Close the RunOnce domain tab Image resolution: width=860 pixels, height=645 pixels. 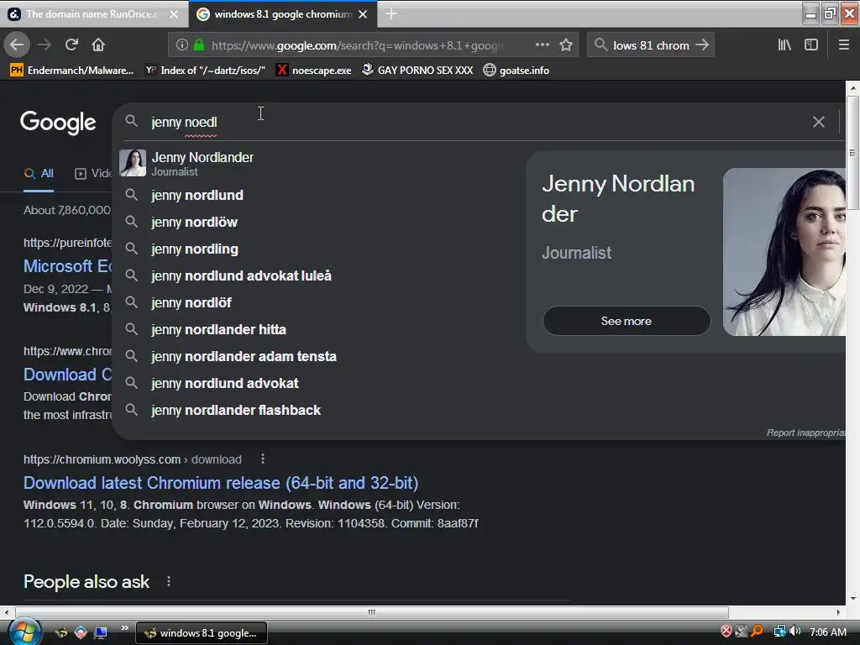[x=174, y=14]
